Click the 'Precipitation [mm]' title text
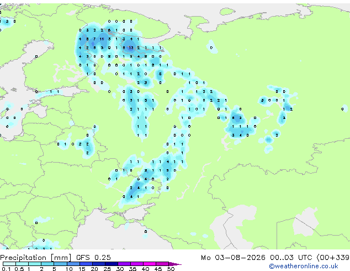 click(36, 258)
